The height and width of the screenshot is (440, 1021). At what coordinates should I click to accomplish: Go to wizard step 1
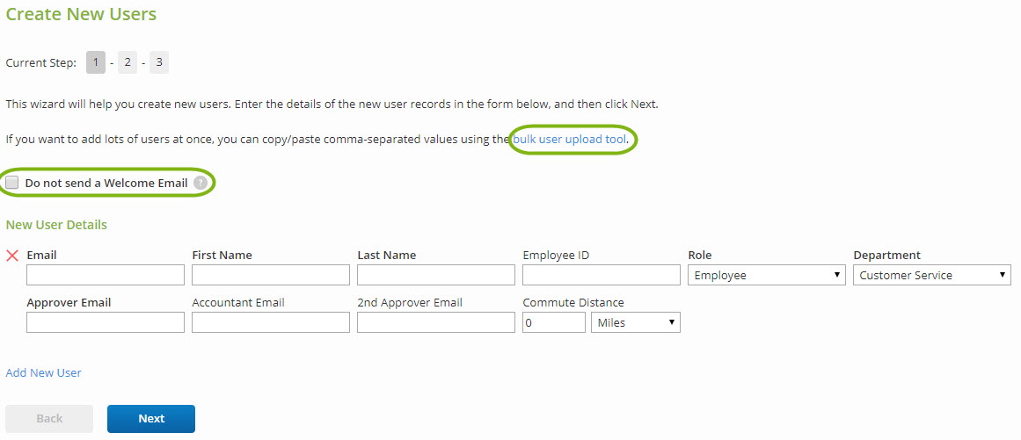click(96, 63)
